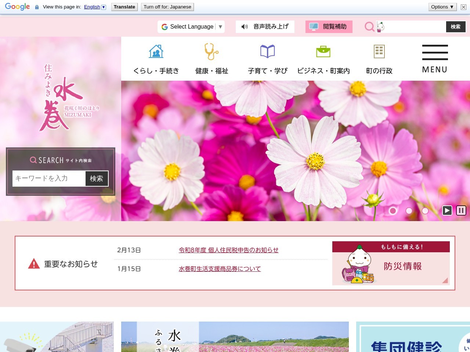This screenshot has width=470, height=352.
Task: Click the Google logo in translate bar
Action: (x=17, y=7)
